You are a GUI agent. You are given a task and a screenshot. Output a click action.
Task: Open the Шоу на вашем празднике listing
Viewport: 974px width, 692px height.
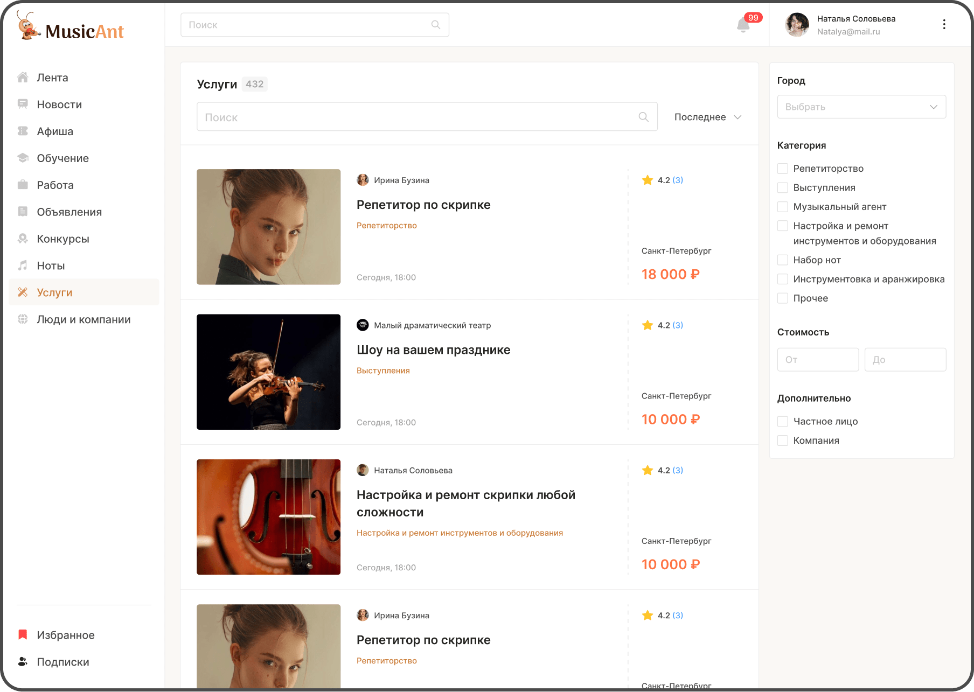click(433, 350)
